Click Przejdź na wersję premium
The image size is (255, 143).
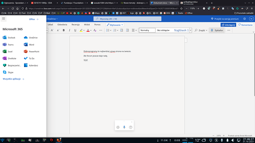pos(225,19)
